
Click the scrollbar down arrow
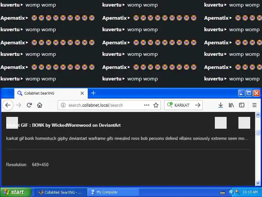258,183
